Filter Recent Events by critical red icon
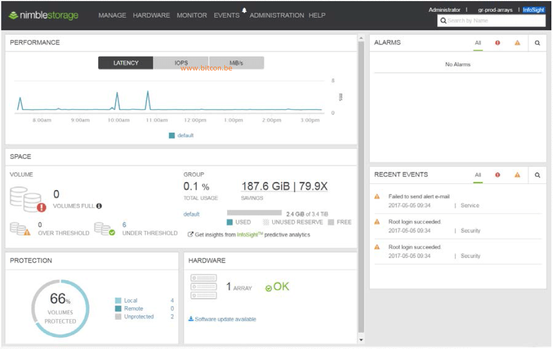The width and height of the screenshot is (553, 349). [497, 175]
